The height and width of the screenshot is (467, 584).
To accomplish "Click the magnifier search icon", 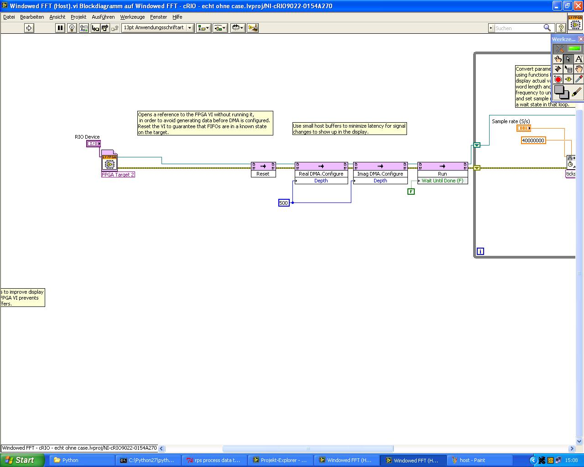I will [547, 28].
